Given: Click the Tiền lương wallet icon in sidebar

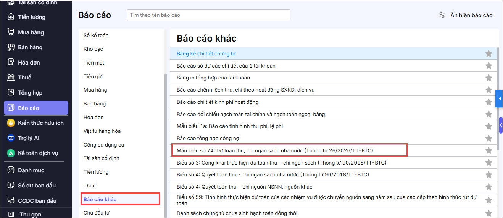Looking at the screenshot, I should click(x=11, y=17).
